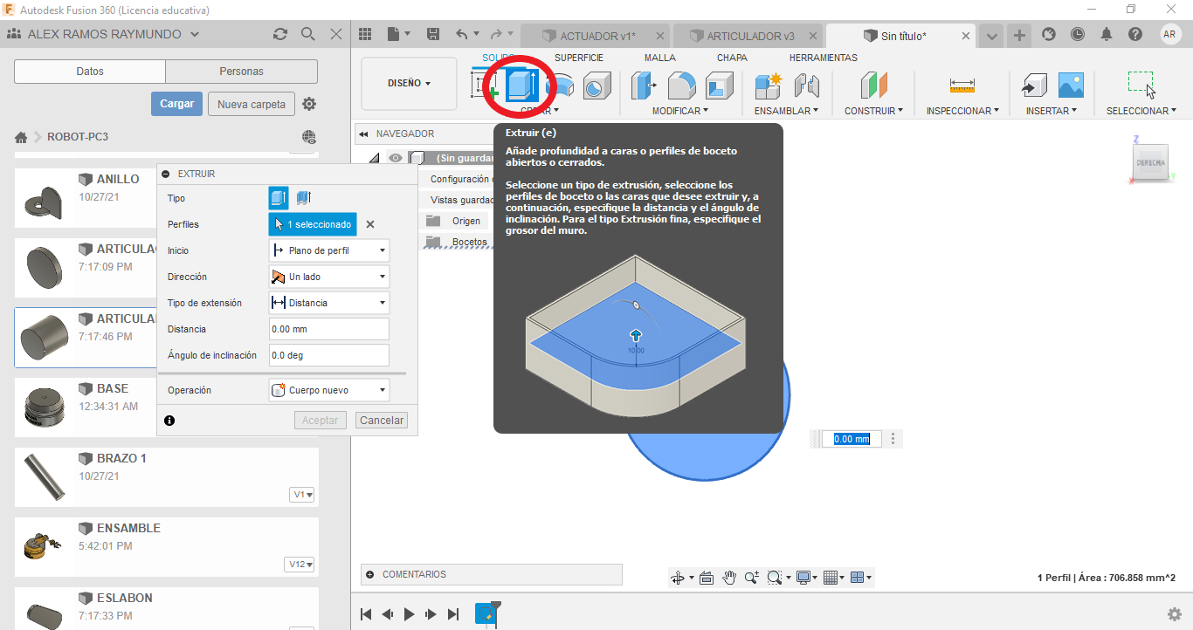The height and width of the screenshot is (630, 1193).
Task: Select the Shell tool icon
Action: 720,86
